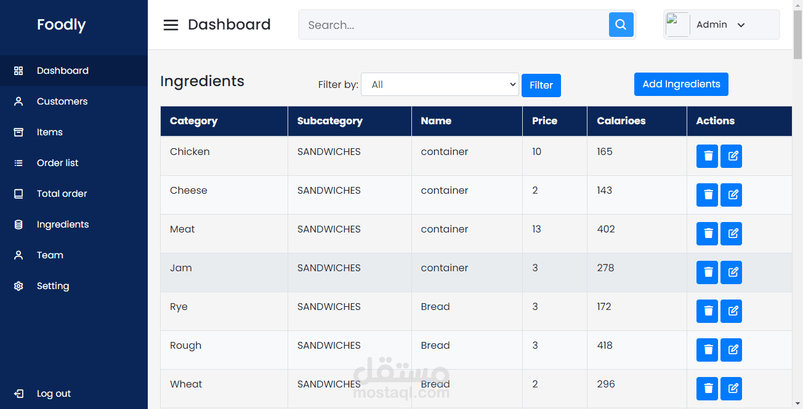The width and height of the screenshot is (803, 409).
Task: Select Customers in the sidebar menu
Action: [62, 101]
